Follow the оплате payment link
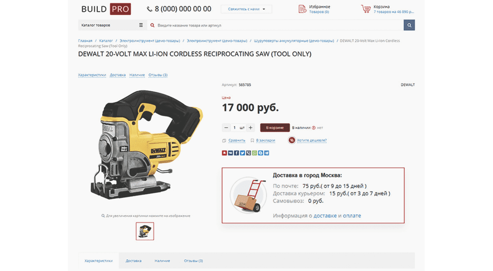 (x=352, y=216)
